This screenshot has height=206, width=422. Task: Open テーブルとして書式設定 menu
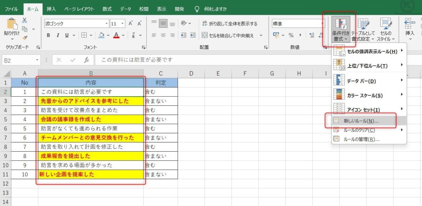pyautogui.click(x=363, y=29)
